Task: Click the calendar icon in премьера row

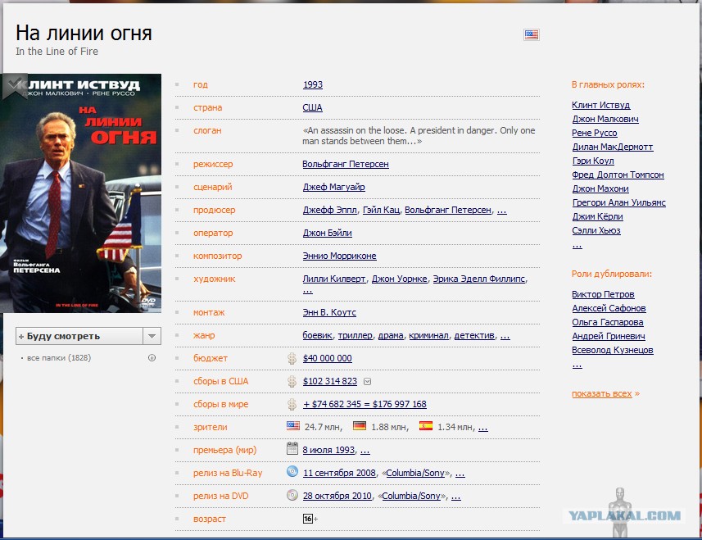Action: pyautogui.click(x=292, y=449)
